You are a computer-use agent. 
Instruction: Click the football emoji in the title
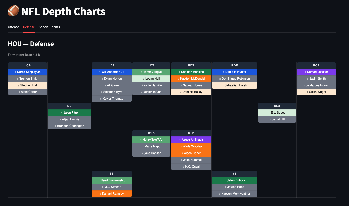pos(13,11)
